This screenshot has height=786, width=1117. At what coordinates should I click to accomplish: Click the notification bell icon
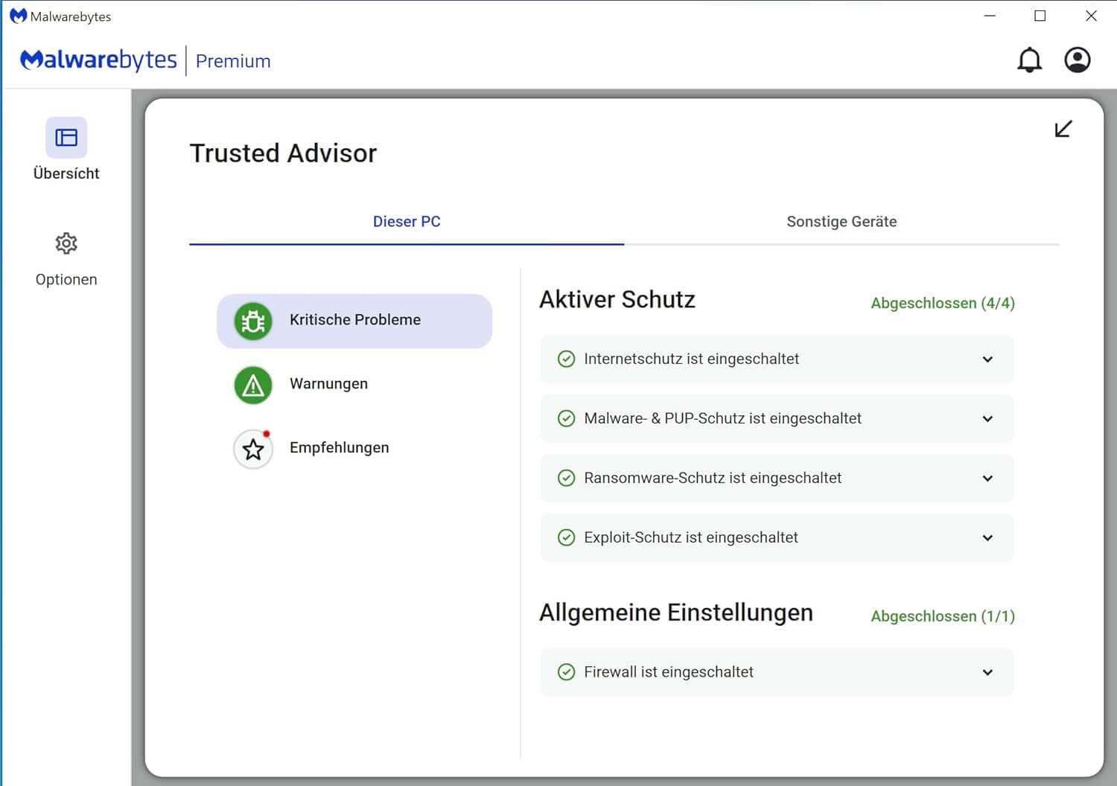pos(1030,60)
